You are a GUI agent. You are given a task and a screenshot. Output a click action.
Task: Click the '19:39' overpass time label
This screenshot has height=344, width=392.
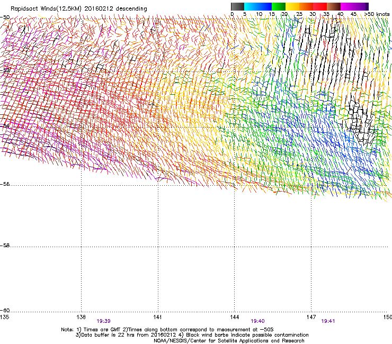[x=103, y=321]
